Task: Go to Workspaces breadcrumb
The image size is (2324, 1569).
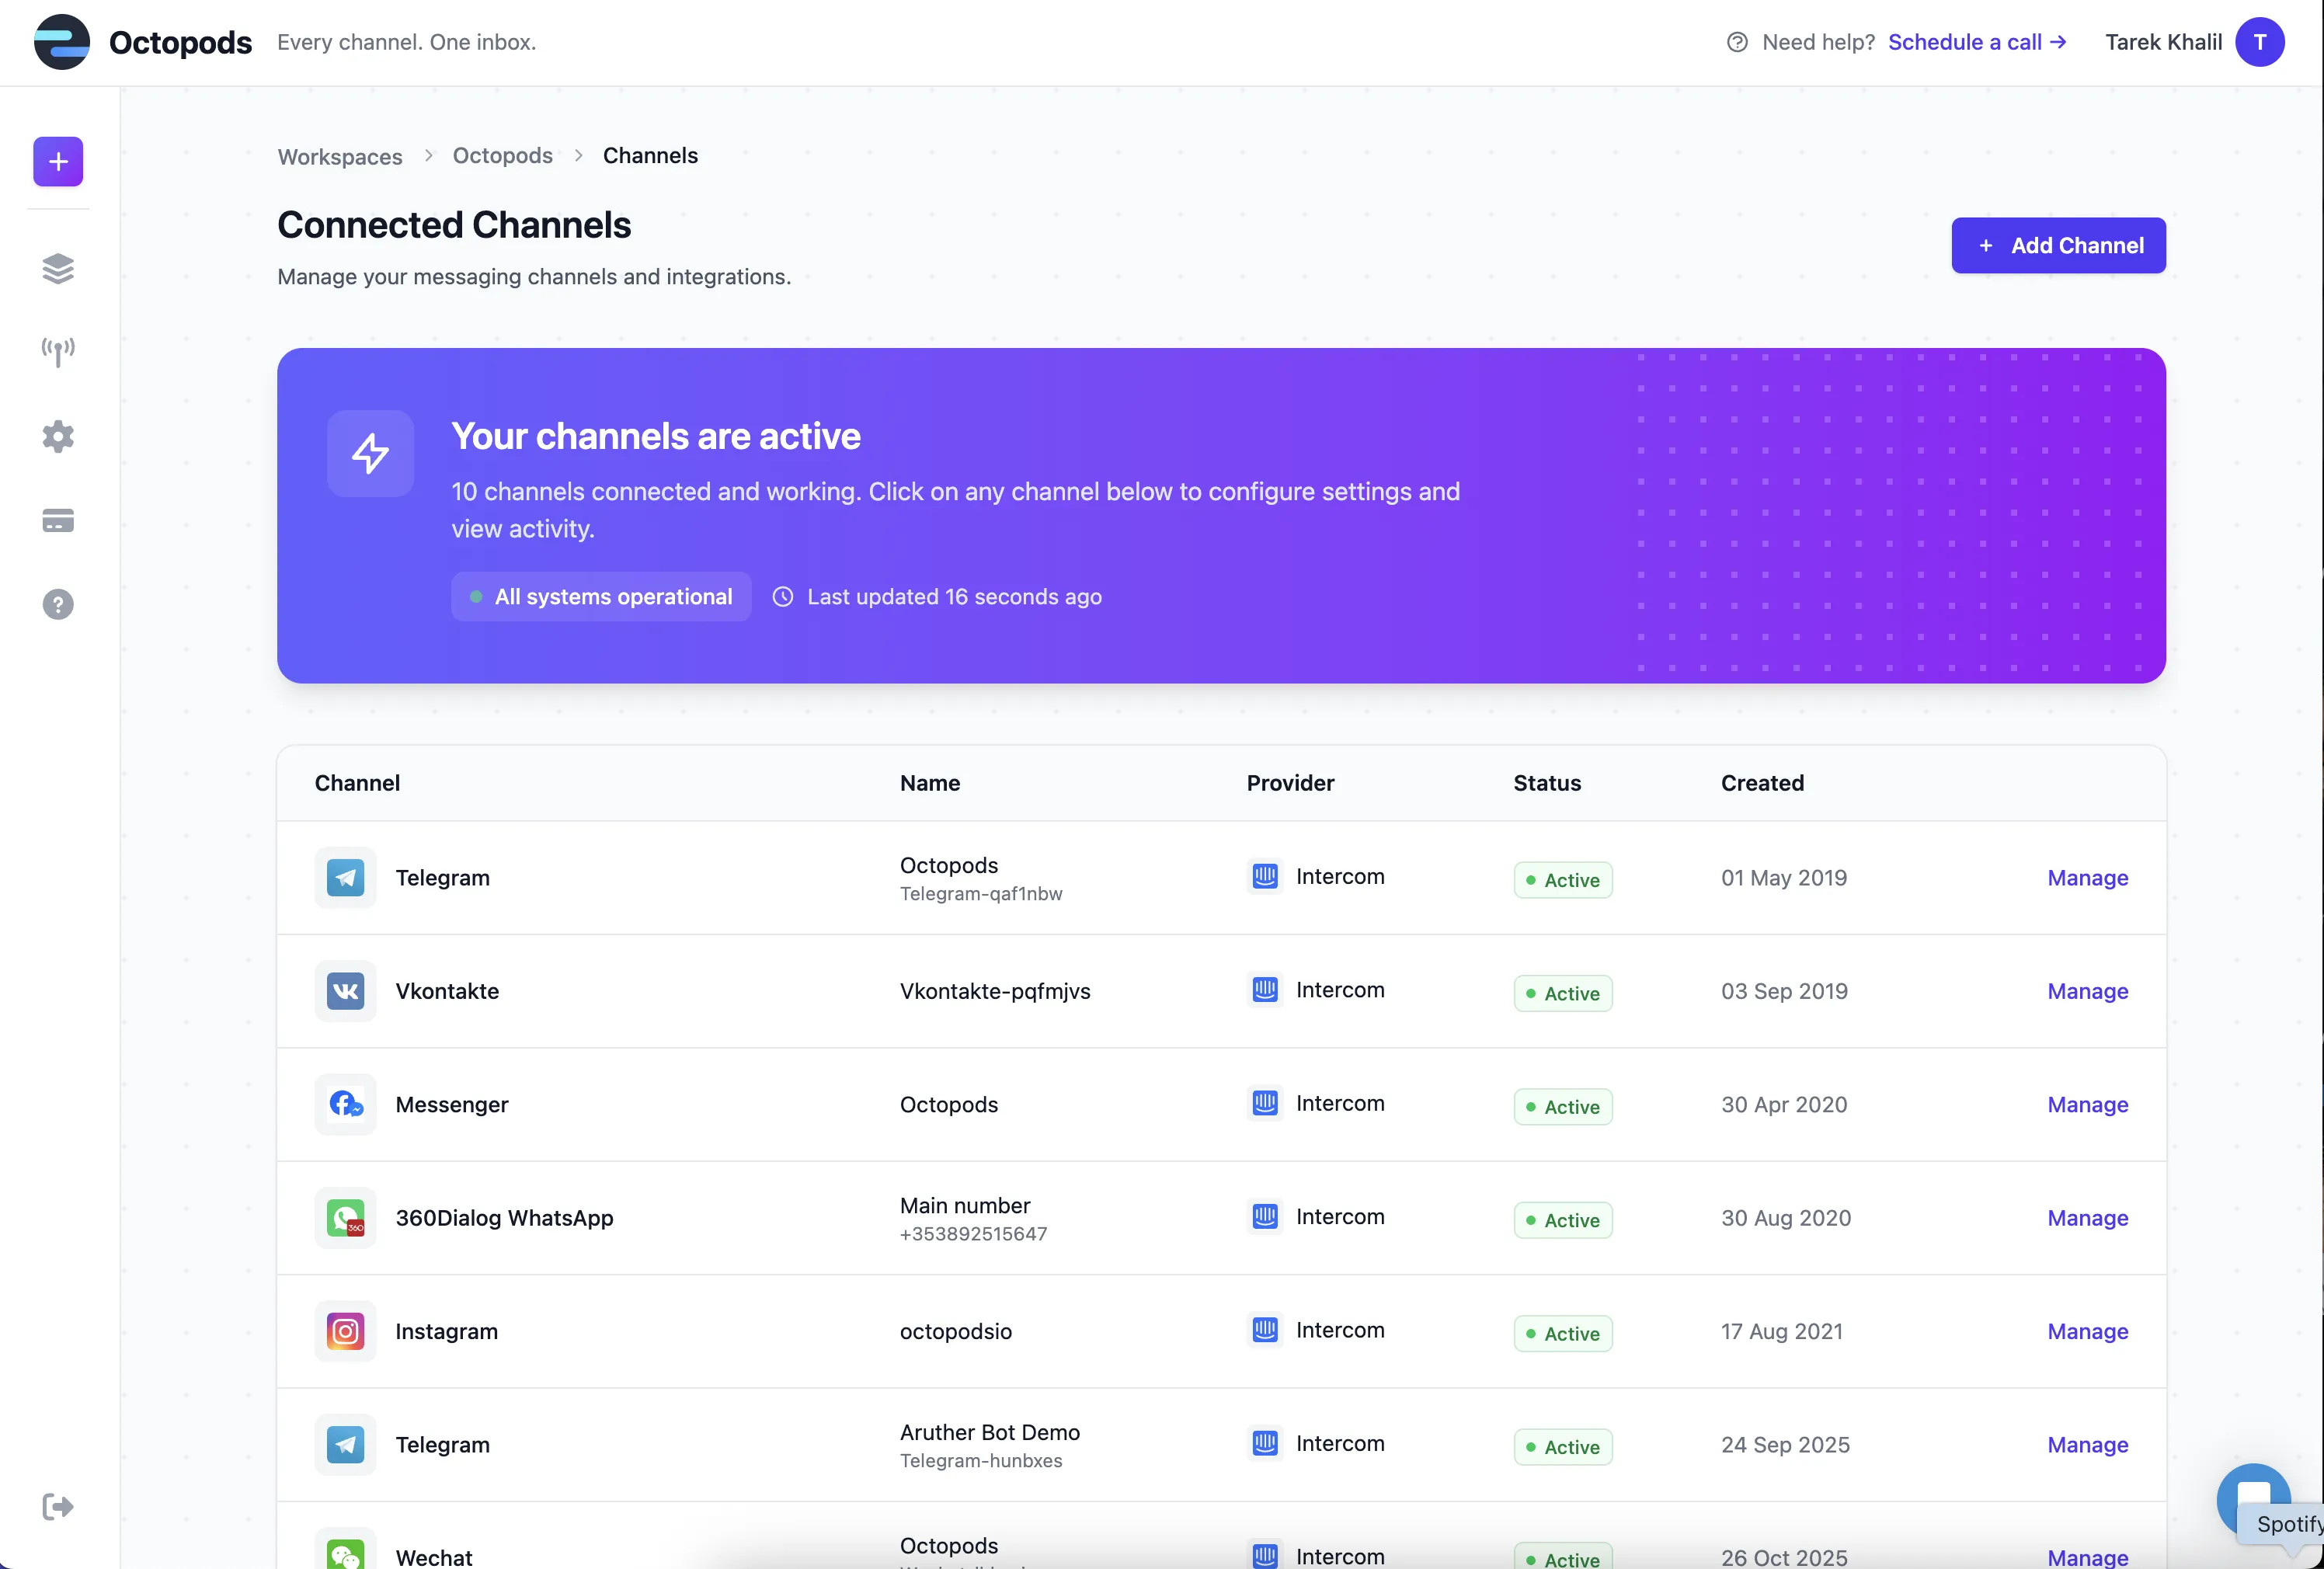Action: [x=340, y=156]
